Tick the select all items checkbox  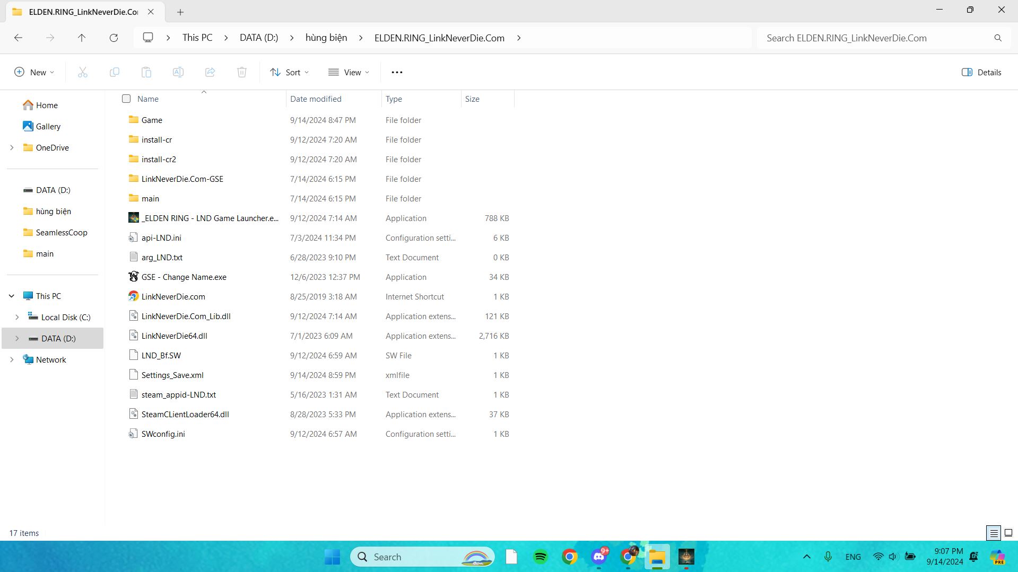tap(126, 99)
